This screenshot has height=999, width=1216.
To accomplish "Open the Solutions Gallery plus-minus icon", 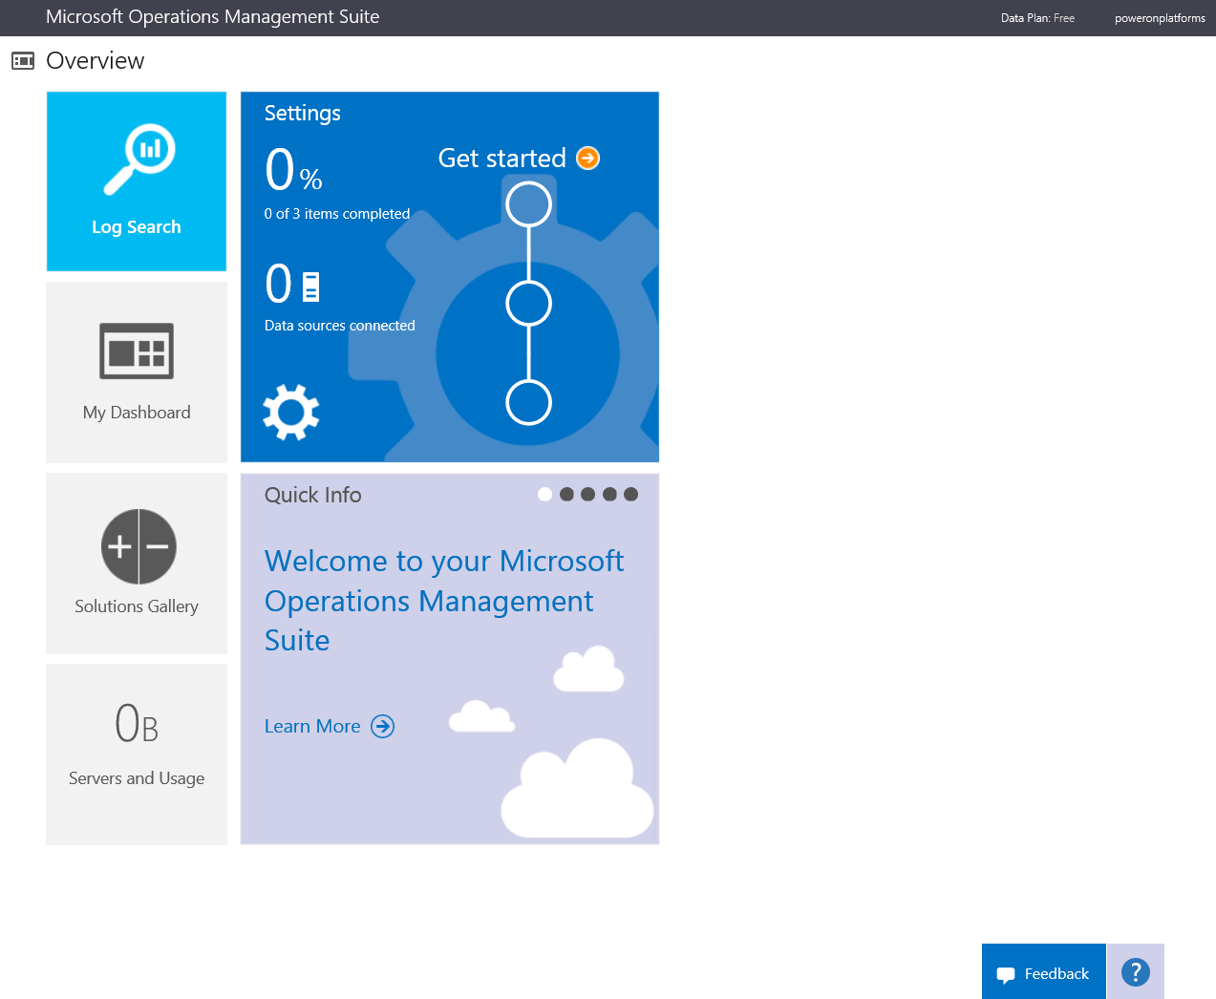I will pyautogui.click(x=139, y=546).
